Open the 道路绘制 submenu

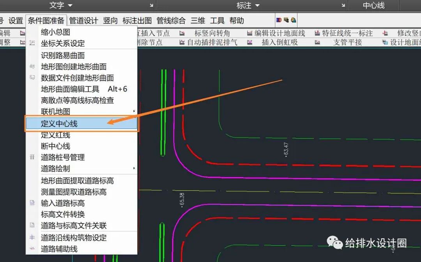pos(81,169)
